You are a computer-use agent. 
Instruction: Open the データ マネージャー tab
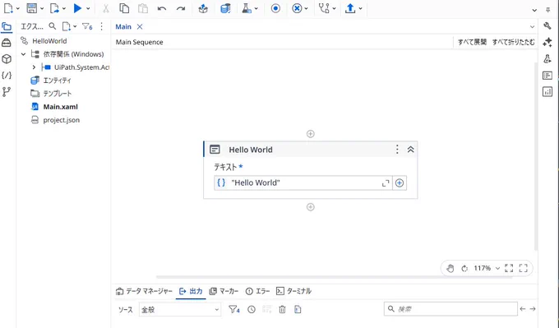(x=144, y=291)
